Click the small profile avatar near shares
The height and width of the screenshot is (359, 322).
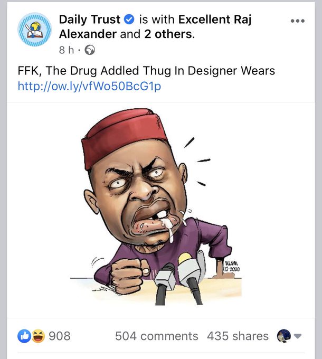[x=284, y=336]
